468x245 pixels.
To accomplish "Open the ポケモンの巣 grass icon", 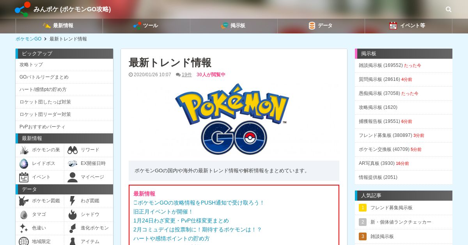I will coord(24,150).
